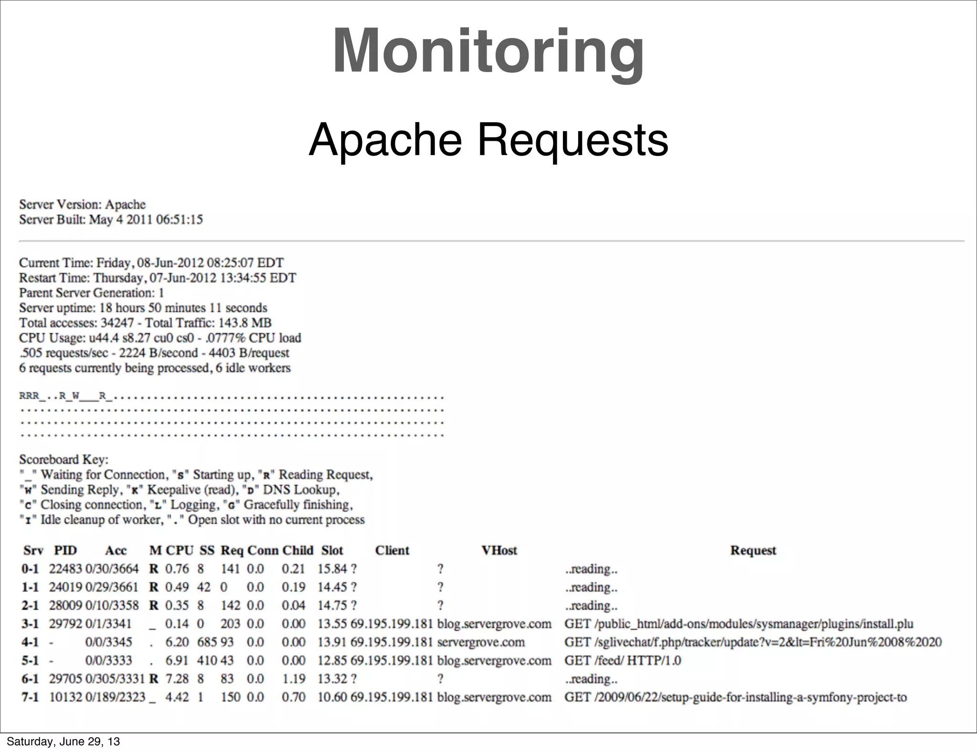The width and height of the screenshot is (977, 752).
Task: Click PID 29705 in row 6-1
Action: (65, 679)
